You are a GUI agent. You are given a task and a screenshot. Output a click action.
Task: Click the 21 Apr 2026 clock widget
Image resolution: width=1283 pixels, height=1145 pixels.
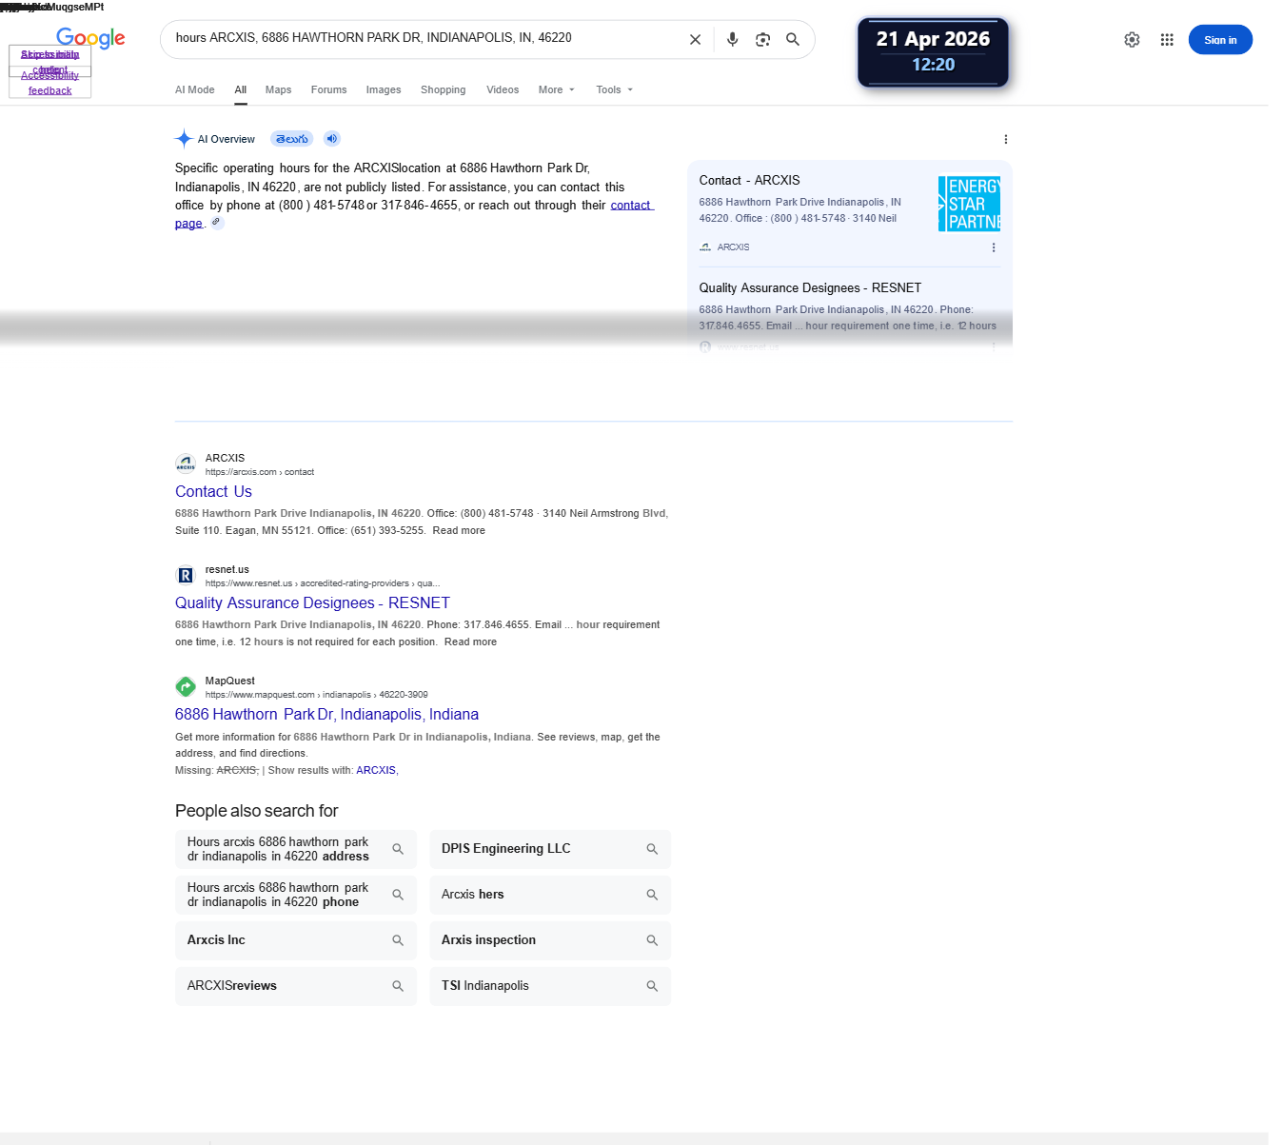(933, 52)
